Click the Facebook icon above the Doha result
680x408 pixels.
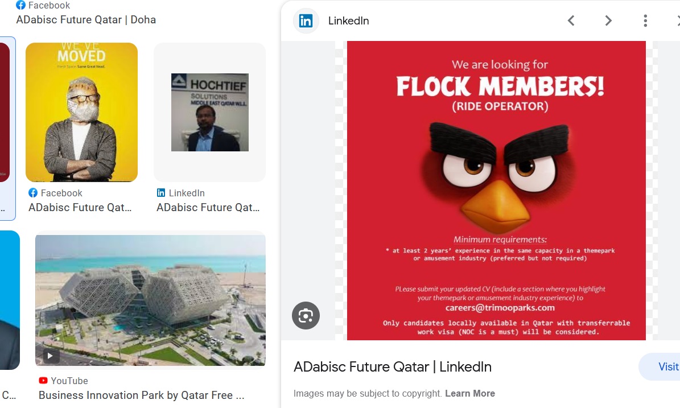tap(20, 5)
